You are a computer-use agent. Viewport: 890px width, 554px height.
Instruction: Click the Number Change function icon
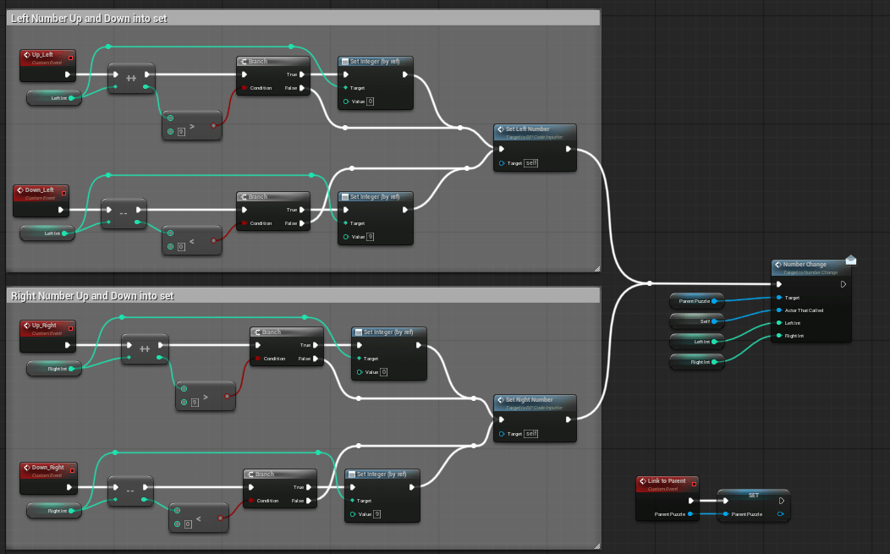point(778,265)
